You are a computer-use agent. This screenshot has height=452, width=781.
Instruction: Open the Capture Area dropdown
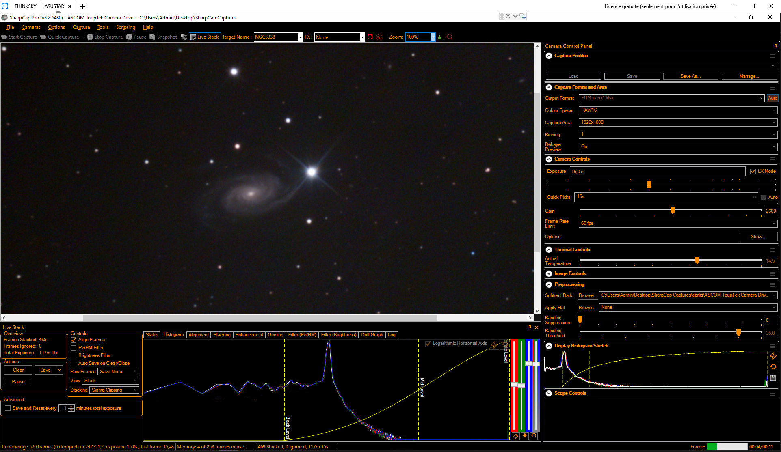(677, 123)
